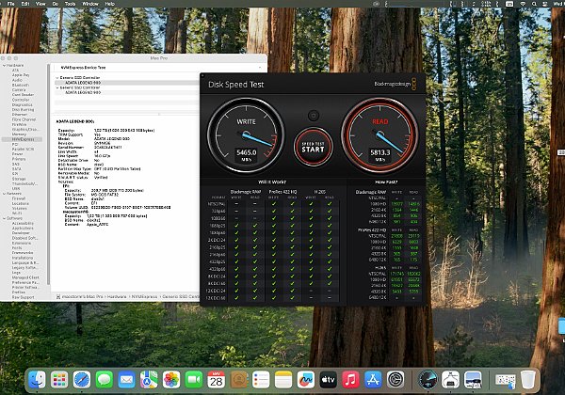Select Bluetooth in the hardware sidebar
565x395 pixels.
[x=19, y=86]
